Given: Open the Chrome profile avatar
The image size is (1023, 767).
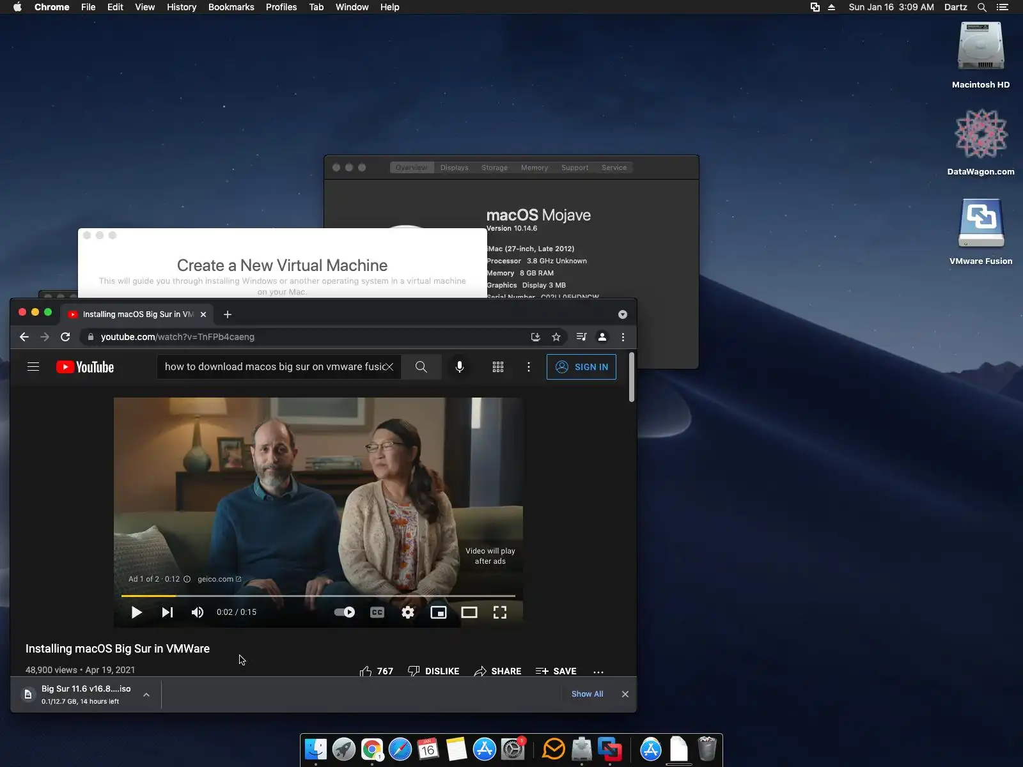Looking at the screenshot, I should (602, 337).
